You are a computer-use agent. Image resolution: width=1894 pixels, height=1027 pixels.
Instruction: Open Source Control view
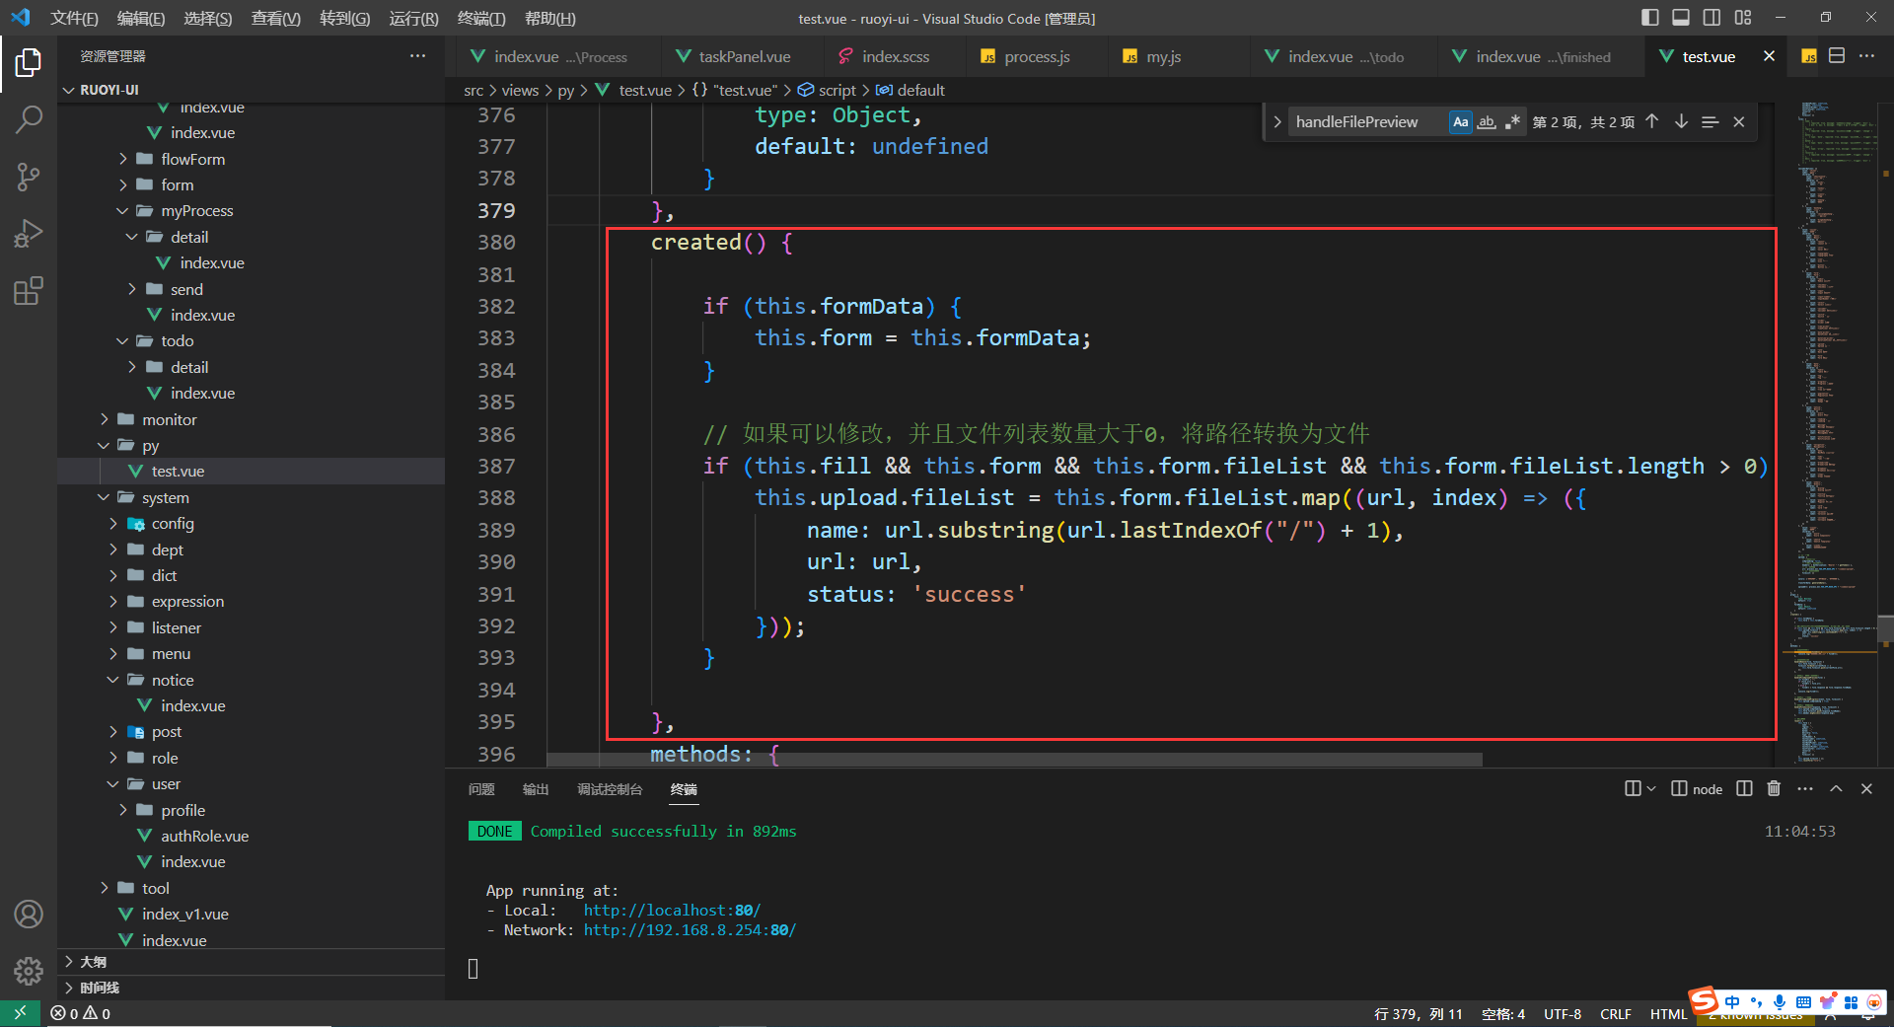click(x=29, y=177)
